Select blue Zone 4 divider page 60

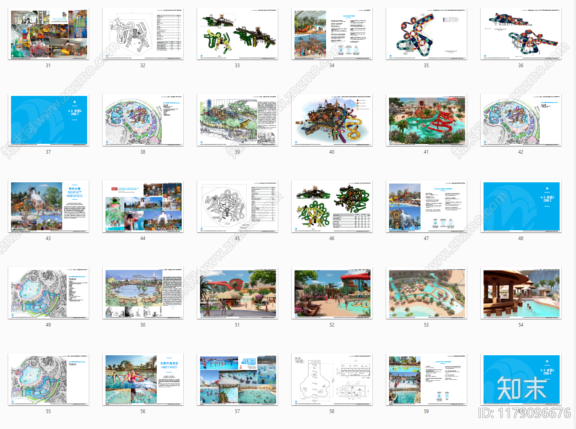521,379
